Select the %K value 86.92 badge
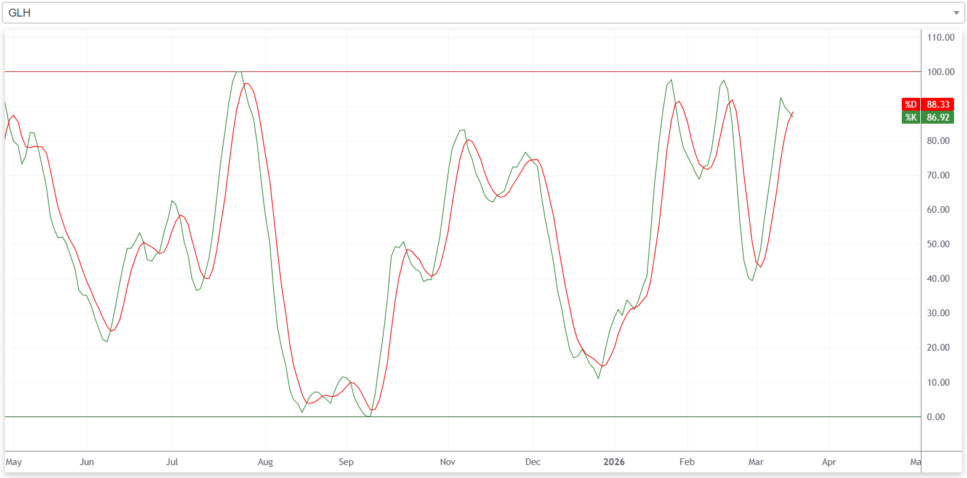 coord(937,118)
